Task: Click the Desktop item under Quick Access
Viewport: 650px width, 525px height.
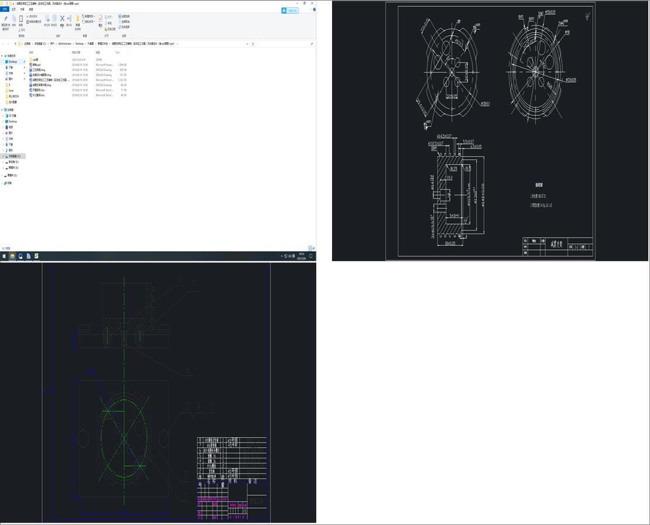Action: (12, 61)
